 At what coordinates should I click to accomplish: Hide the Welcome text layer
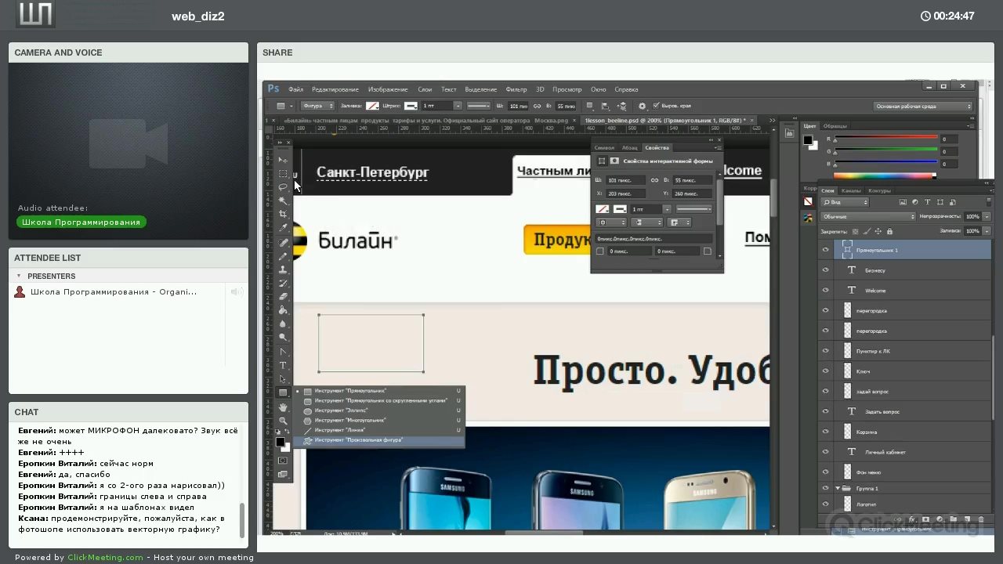(x=825, y=291)
